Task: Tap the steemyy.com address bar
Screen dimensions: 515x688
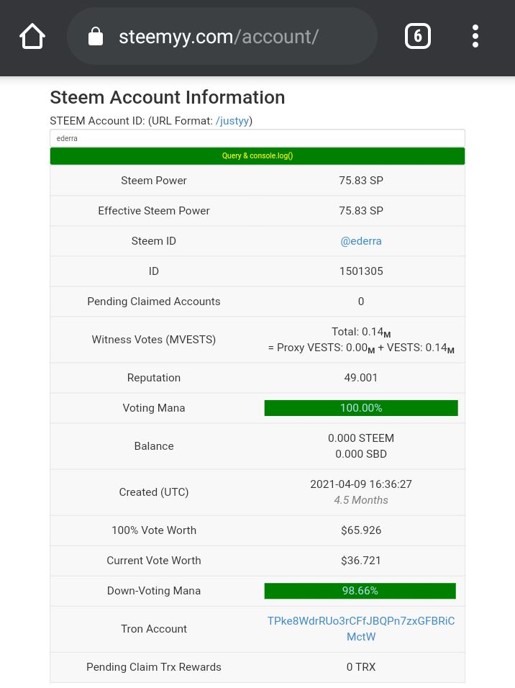Action: click(222, 37)
